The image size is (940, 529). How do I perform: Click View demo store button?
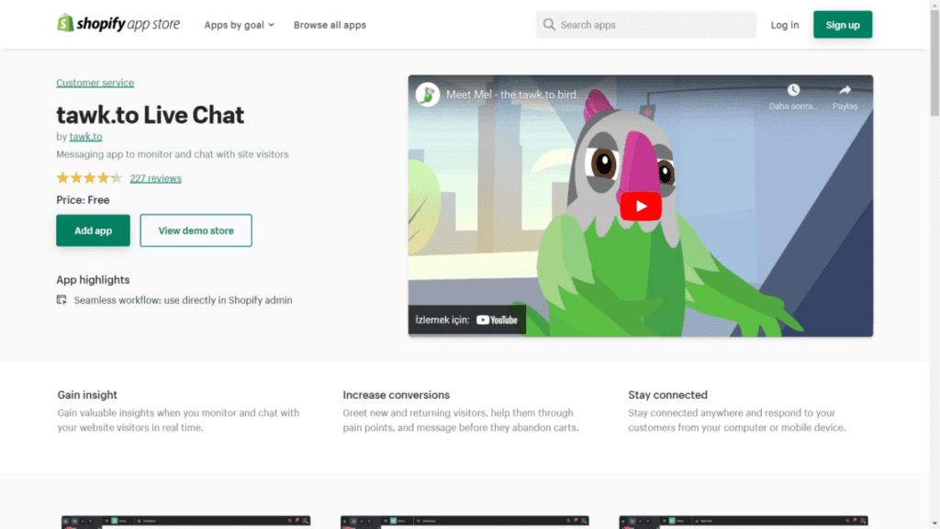pyautogui.click(x=196, y=231)
